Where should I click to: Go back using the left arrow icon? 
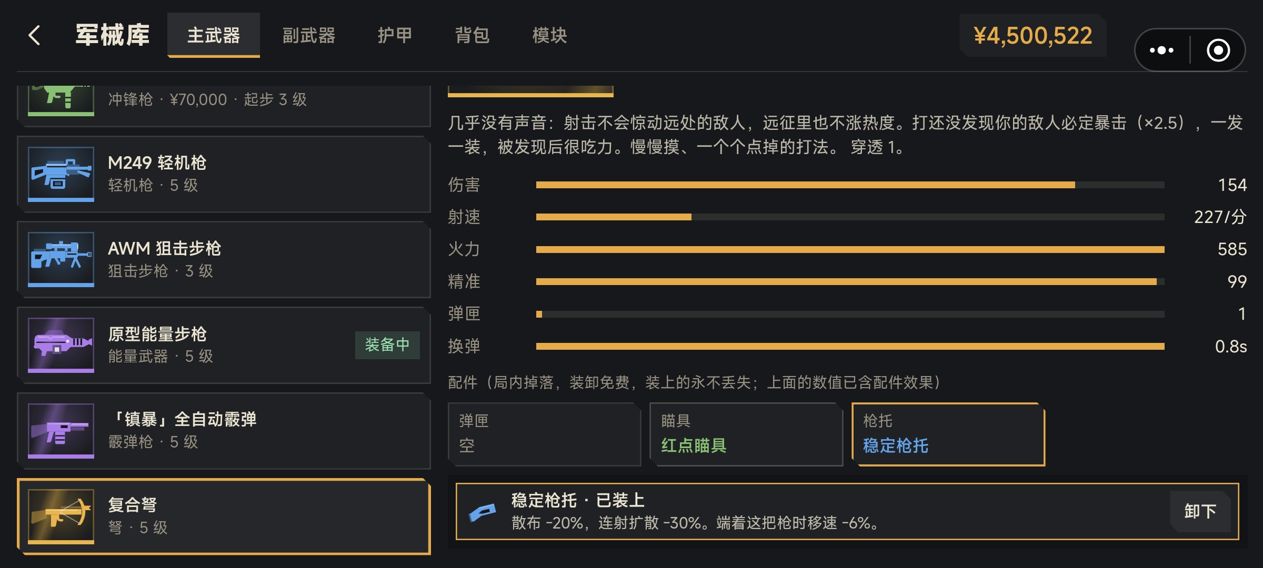[35, 36]
